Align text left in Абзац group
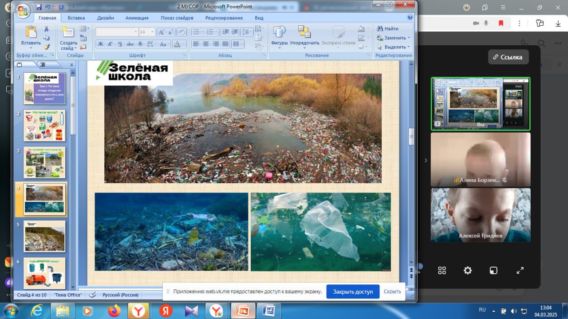Screen dimensions: 568x319 pyautogui.click(x=196, y=44)
